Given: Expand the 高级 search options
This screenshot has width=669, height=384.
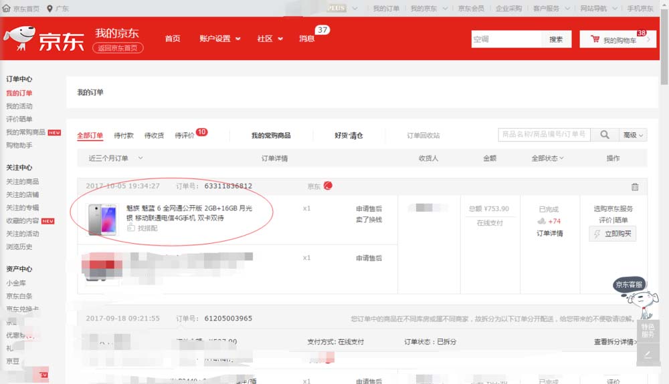Looking at the screenshot, I should coord(633,135).
